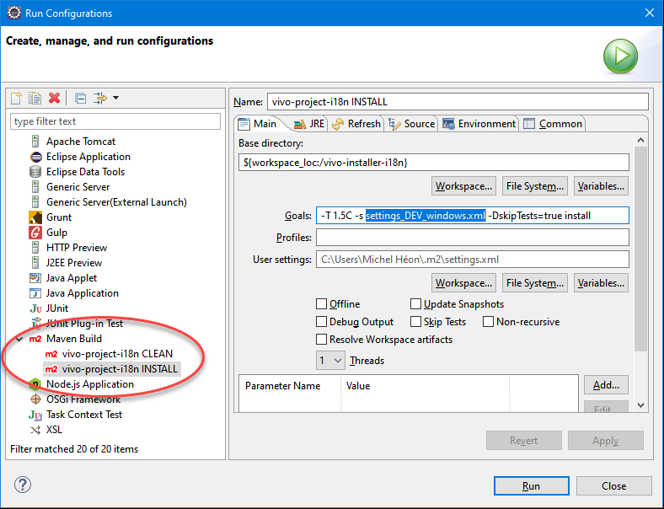Open the filter dropdown arrow in toolbar
Screen dimensions: 664x509
click(x=115, y=98)
